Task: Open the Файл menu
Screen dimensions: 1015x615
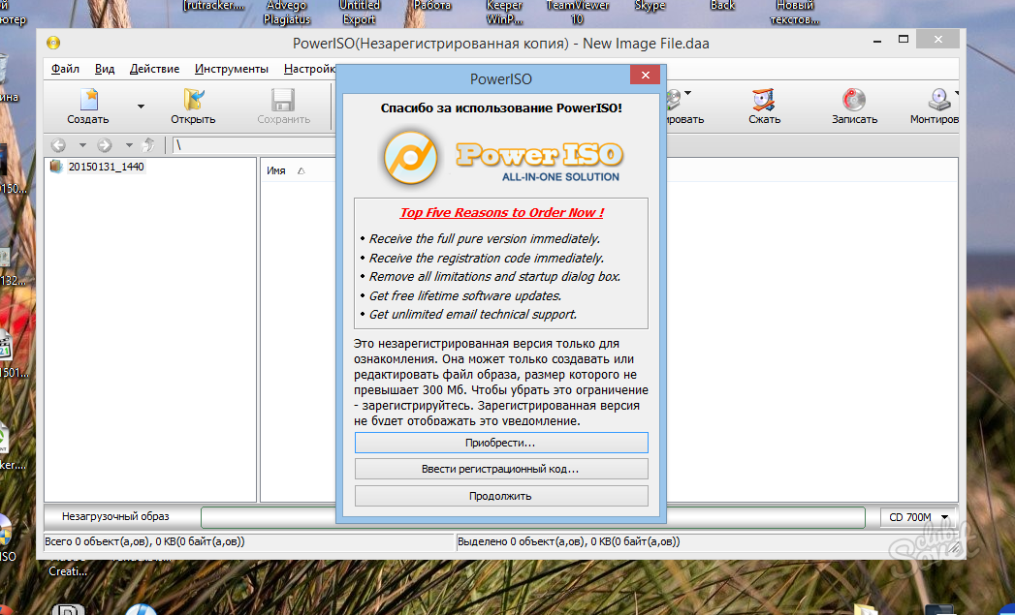Action: [x=65, y=69]
